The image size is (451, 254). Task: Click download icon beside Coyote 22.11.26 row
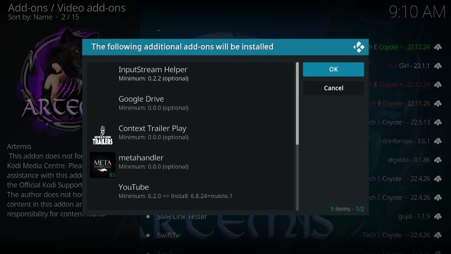[x=438, y=104]
